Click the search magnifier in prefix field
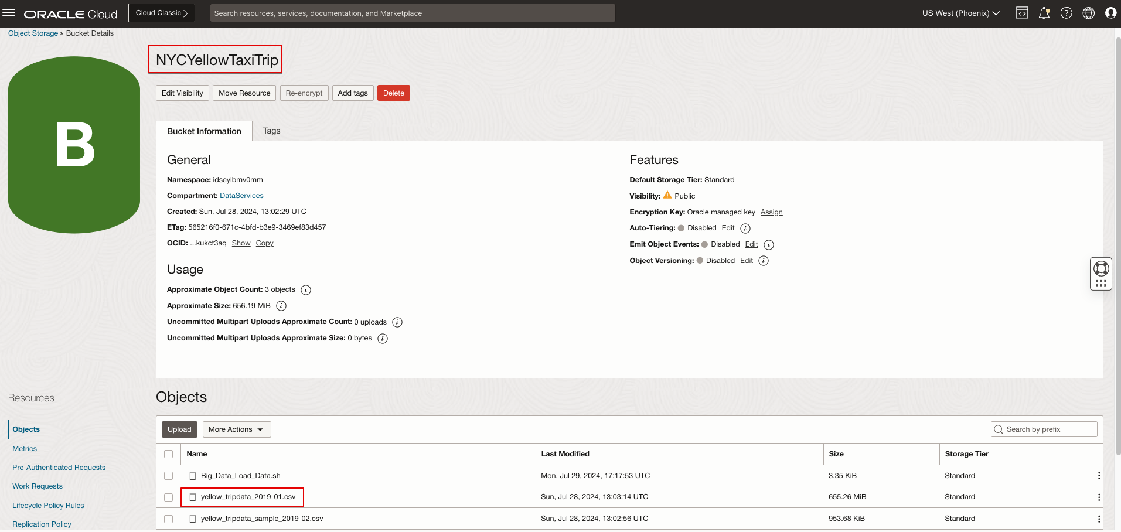 pyautogui.click(x=999, y=429)
